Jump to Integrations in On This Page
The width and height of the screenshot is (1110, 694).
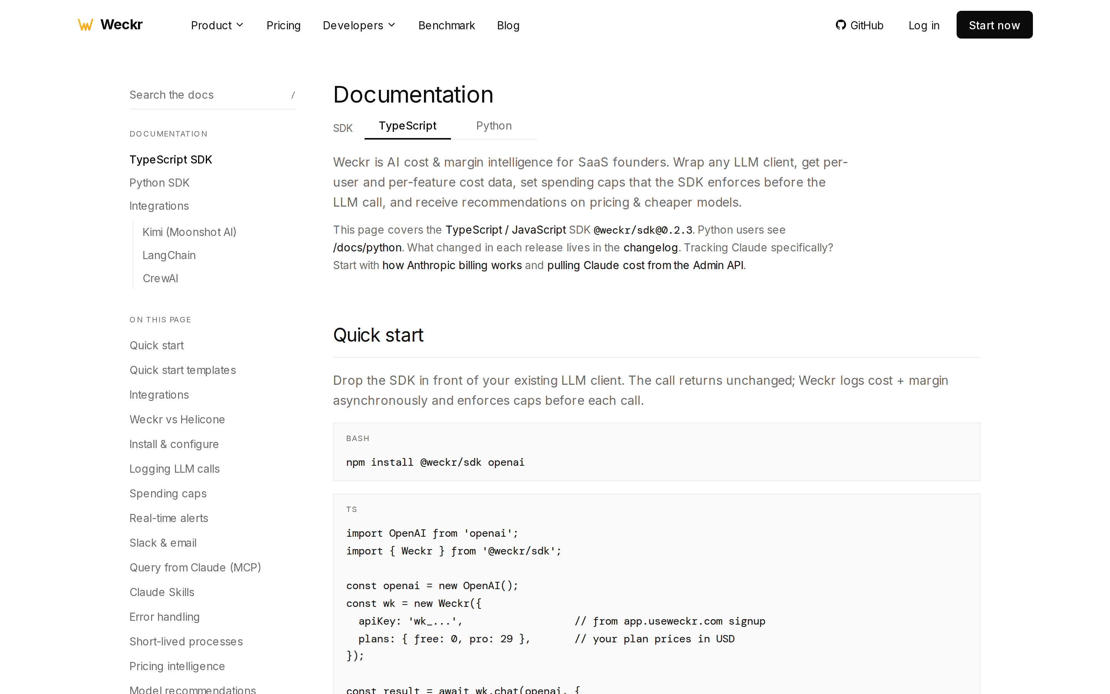point(159,395)
